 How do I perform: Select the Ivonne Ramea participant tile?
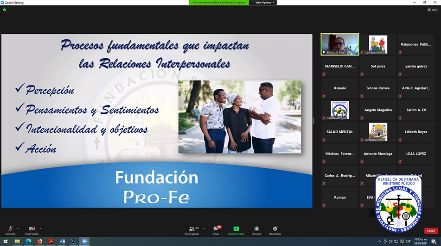coord(378,88)
